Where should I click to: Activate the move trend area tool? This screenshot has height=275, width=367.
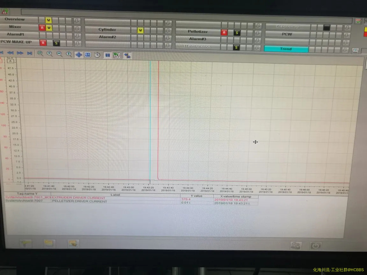click(x=78, y=54)
